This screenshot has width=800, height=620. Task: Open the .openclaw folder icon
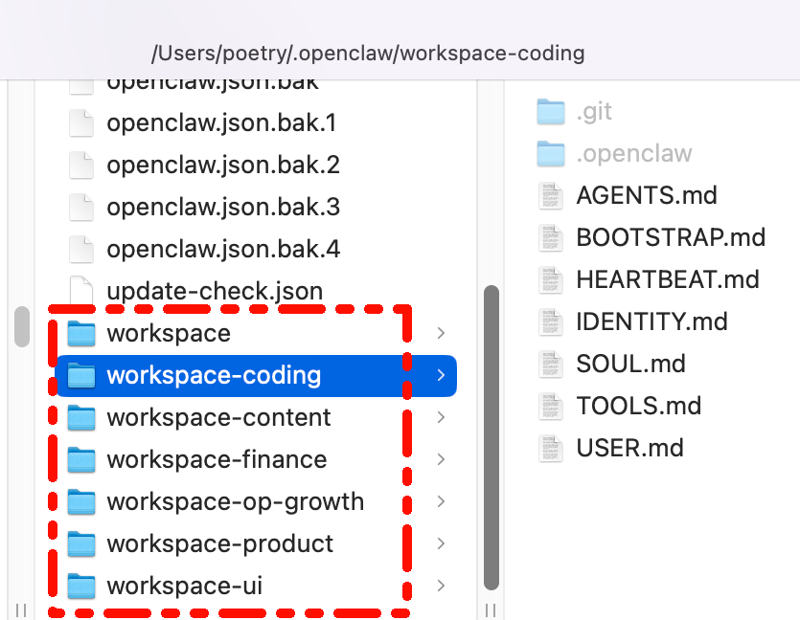551,154
